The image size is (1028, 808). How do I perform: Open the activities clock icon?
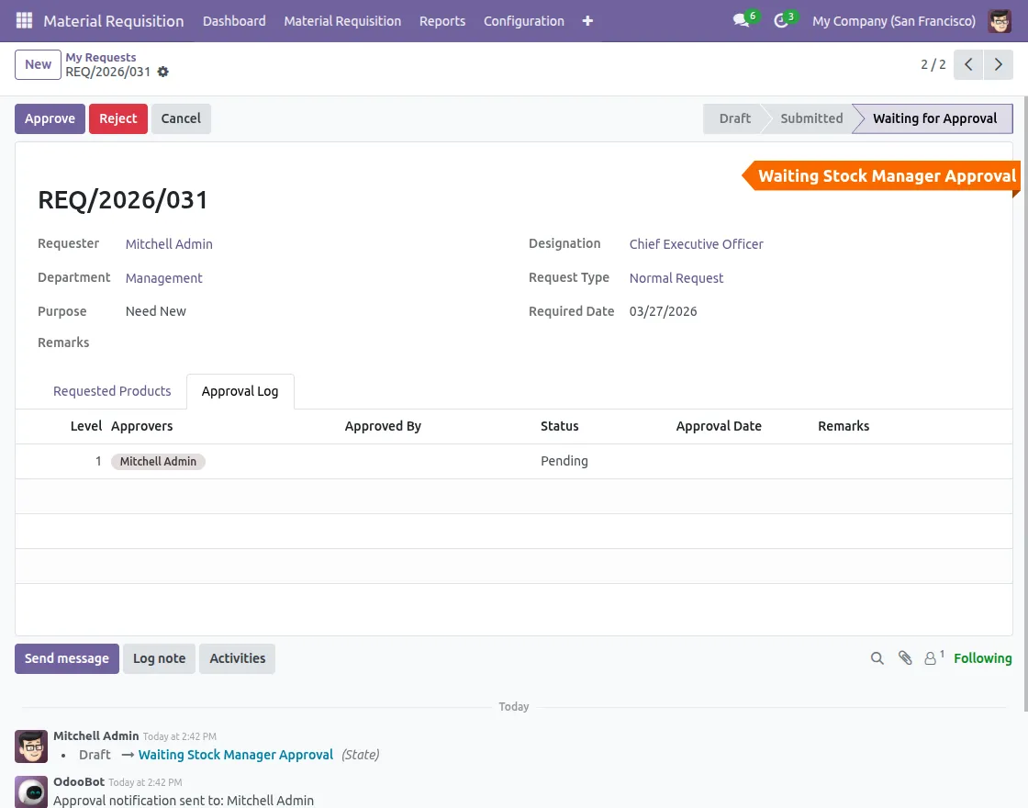[x=781, y=20]
